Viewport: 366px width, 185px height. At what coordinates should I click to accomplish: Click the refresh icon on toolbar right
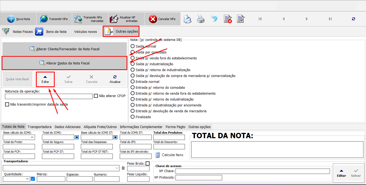pyautogui.click(x=353, y=19)
